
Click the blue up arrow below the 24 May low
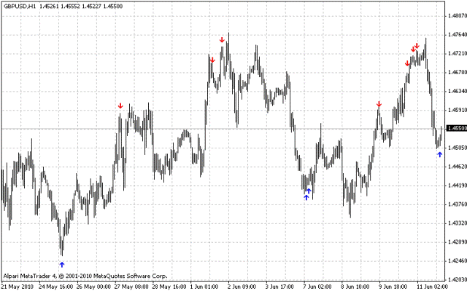pos(62,265)
